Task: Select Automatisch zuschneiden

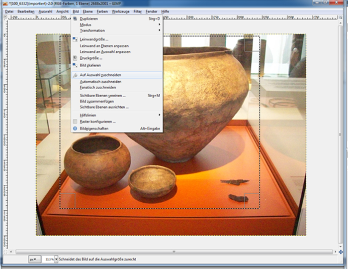Action: [100, 81]
